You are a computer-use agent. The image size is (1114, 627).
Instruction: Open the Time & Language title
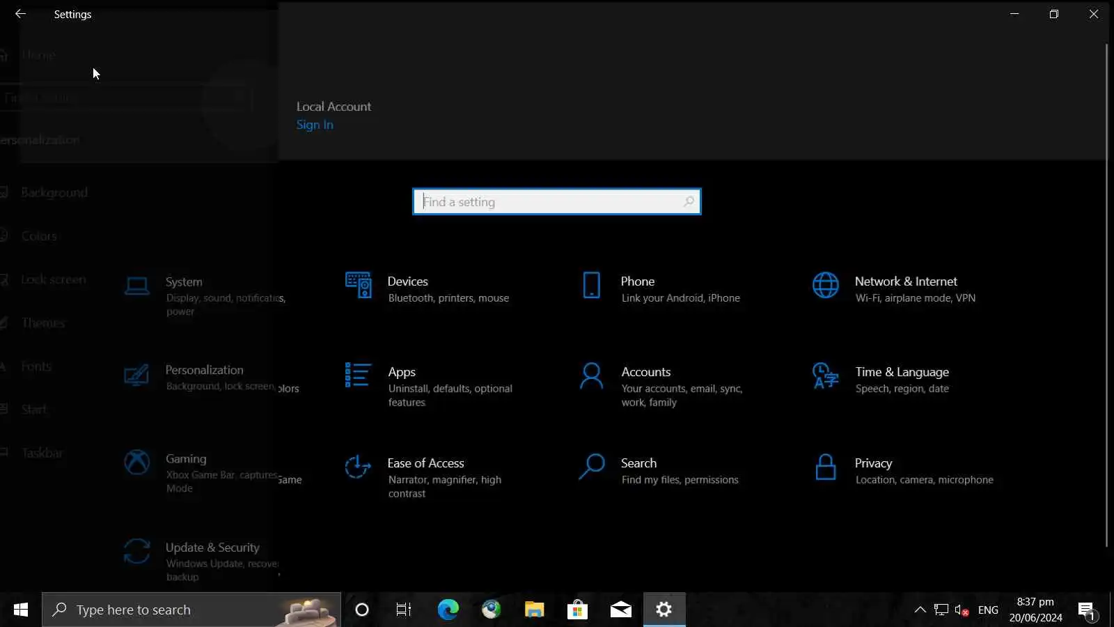(x=902, y=372)
